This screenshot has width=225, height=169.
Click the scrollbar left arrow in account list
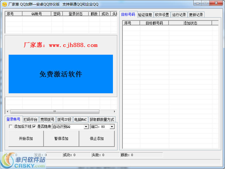click(x=7, y=111)
